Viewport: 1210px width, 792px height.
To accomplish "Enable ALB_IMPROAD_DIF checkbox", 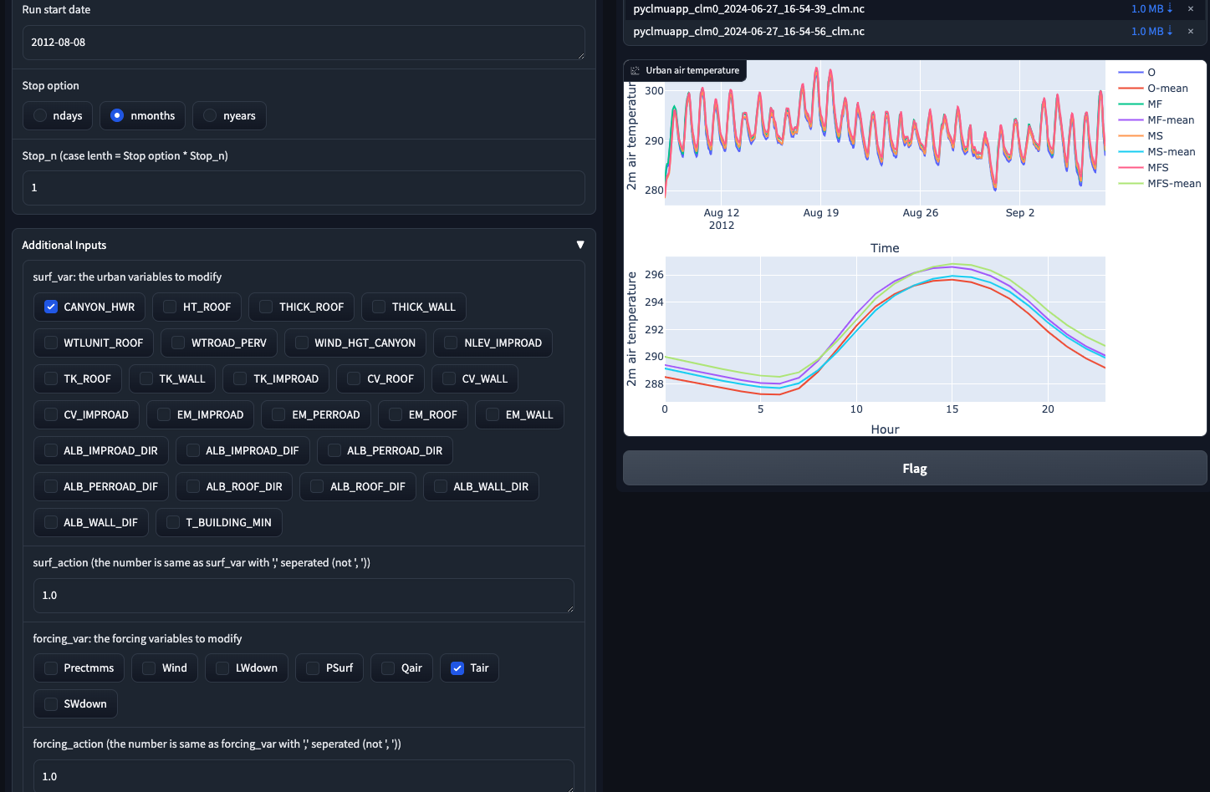I will (x=193, y=450).
